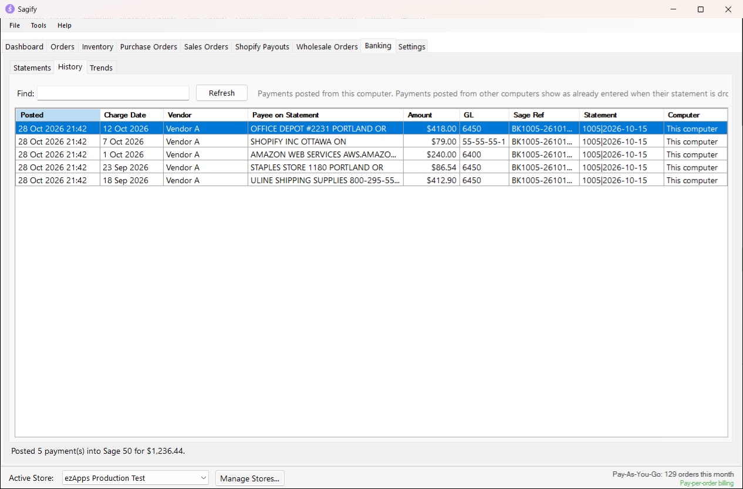Sort by the Sage Ref column header

544,115
